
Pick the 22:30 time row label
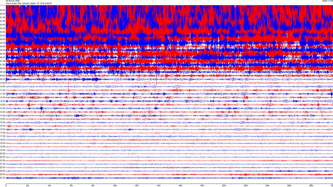click(2, 171)
